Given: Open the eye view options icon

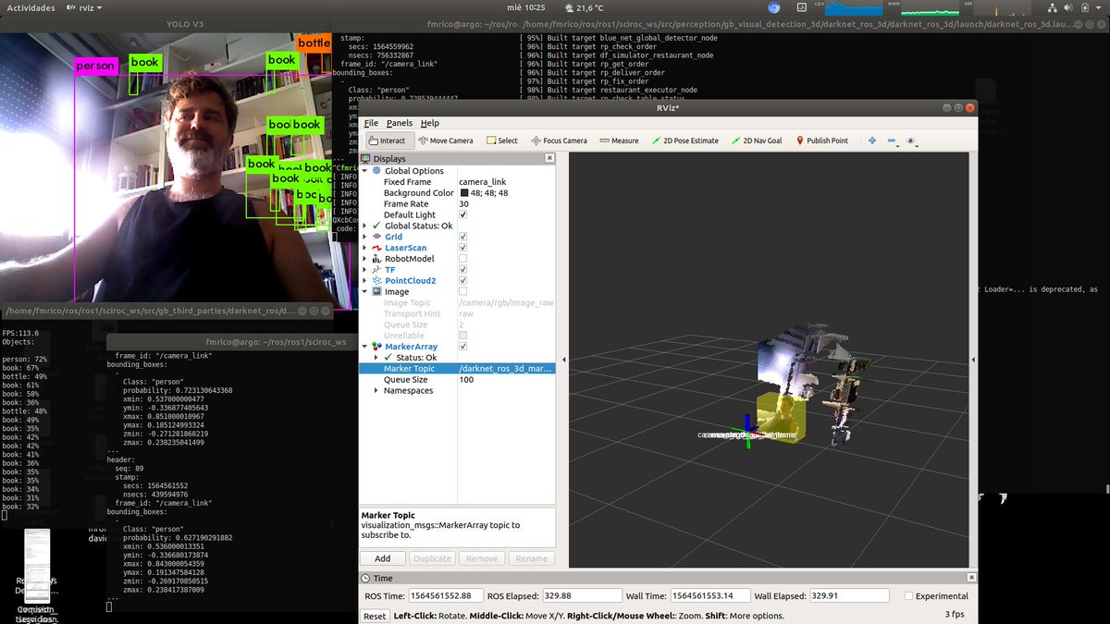Looking at the screenshot, I should (911, 141).
